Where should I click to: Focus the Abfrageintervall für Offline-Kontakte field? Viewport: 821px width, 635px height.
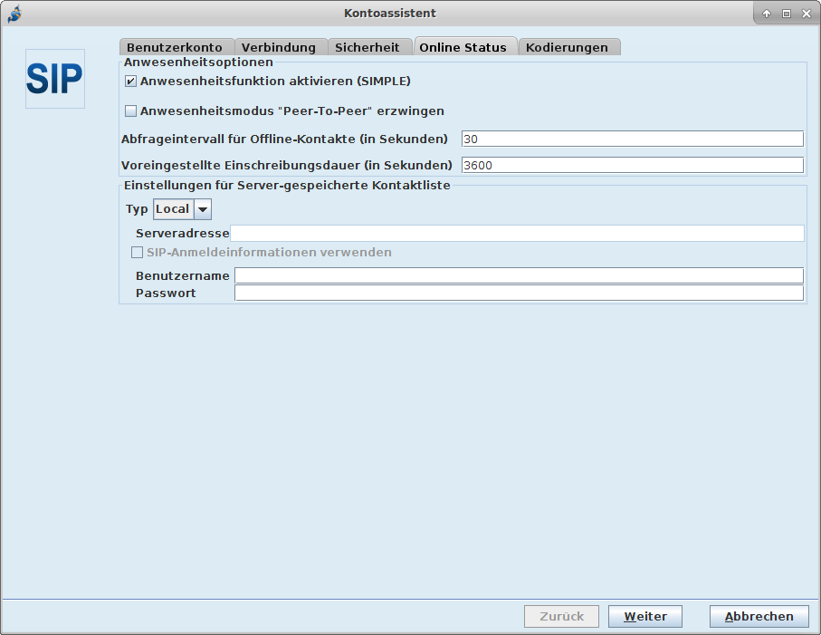coord(632,139)
